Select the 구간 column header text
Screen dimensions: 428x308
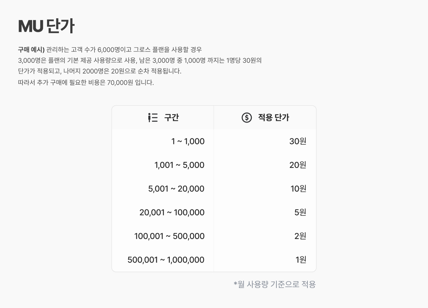point(172,118)
